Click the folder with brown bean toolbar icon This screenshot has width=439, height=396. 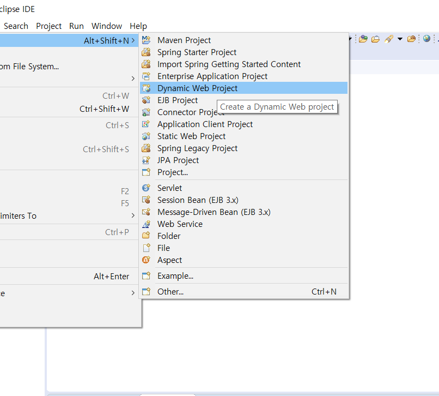[x=411, y=39]
